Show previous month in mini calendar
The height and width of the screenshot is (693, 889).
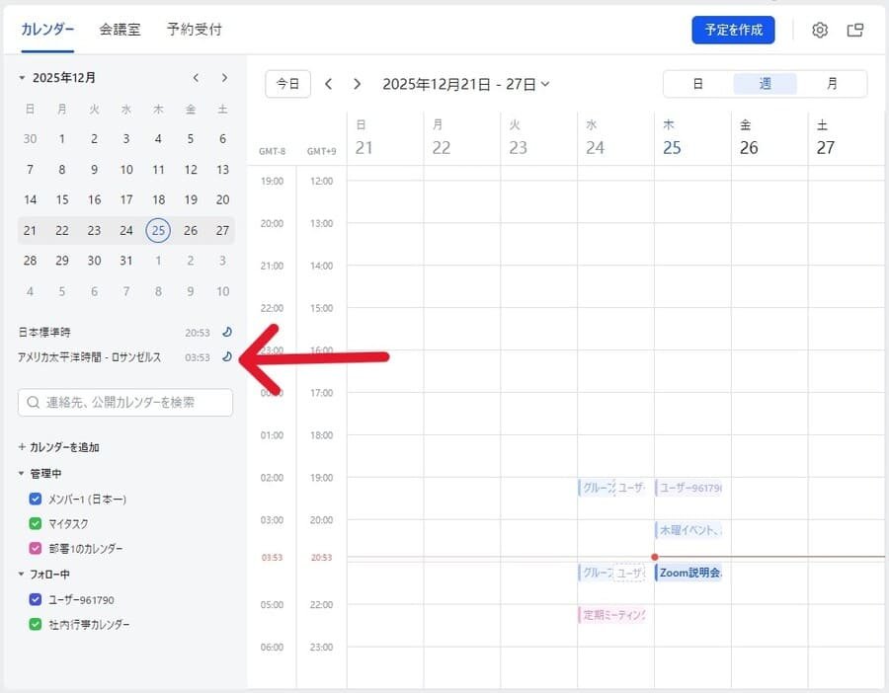[x=196, y=78]
